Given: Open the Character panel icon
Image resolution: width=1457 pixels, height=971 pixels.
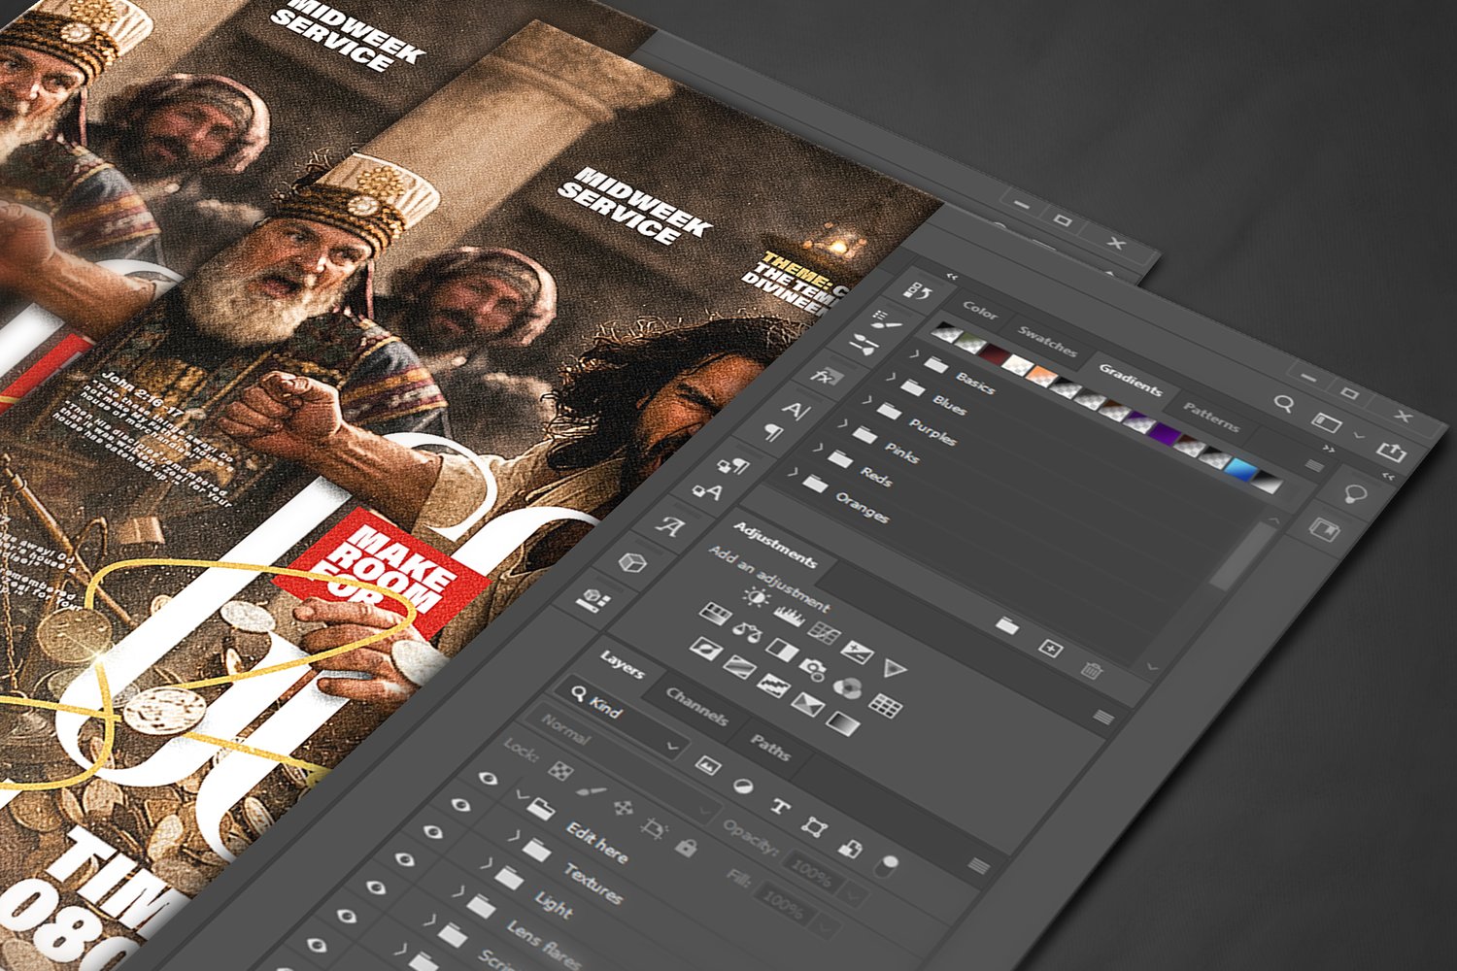Looking at the screenshot, I should (796, 410).
